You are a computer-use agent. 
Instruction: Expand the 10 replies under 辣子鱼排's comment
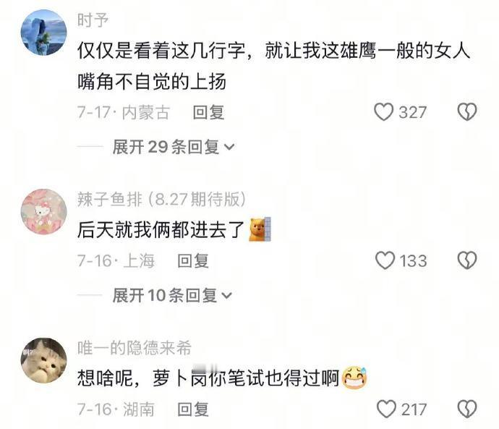[x=172, y=295]
